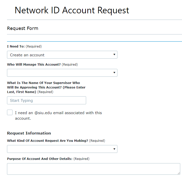
Task: Click 'What Kind Of Account Request Are You Making?' label
Action: (48, 141)
